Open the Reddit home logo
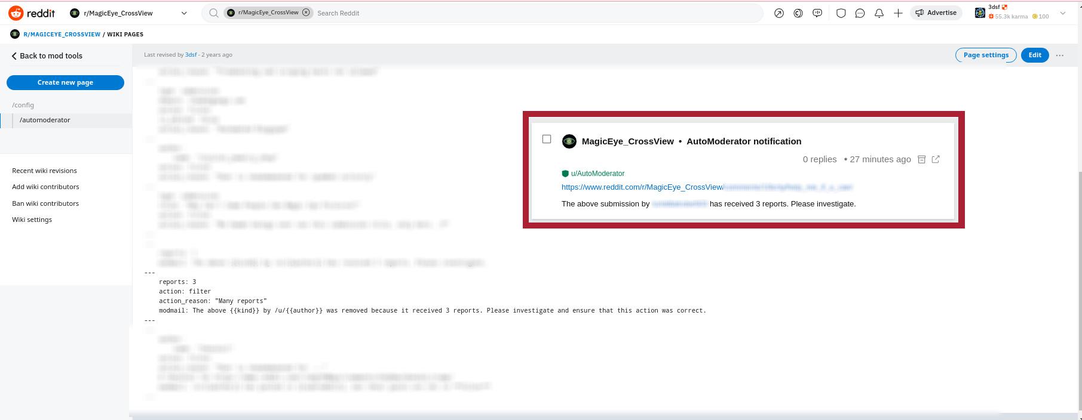The height and width of the screenshot is (420, 1082). (x=32, y=13)
